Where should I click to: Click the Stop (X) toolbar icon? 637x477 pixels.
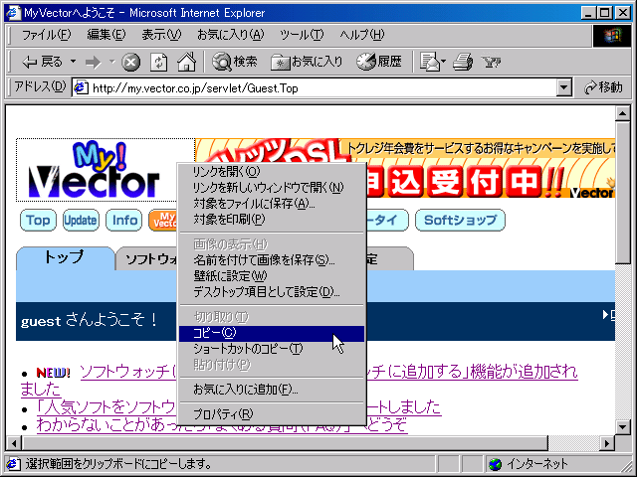(131, 62)
